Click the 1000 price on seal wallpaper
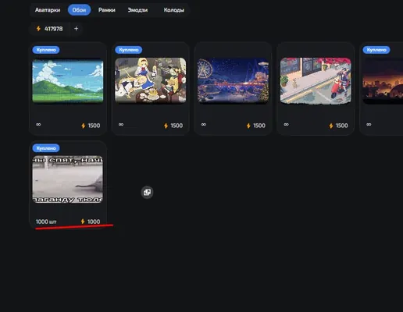The width and height of the screenshot is (403, 312). [91, 222]
